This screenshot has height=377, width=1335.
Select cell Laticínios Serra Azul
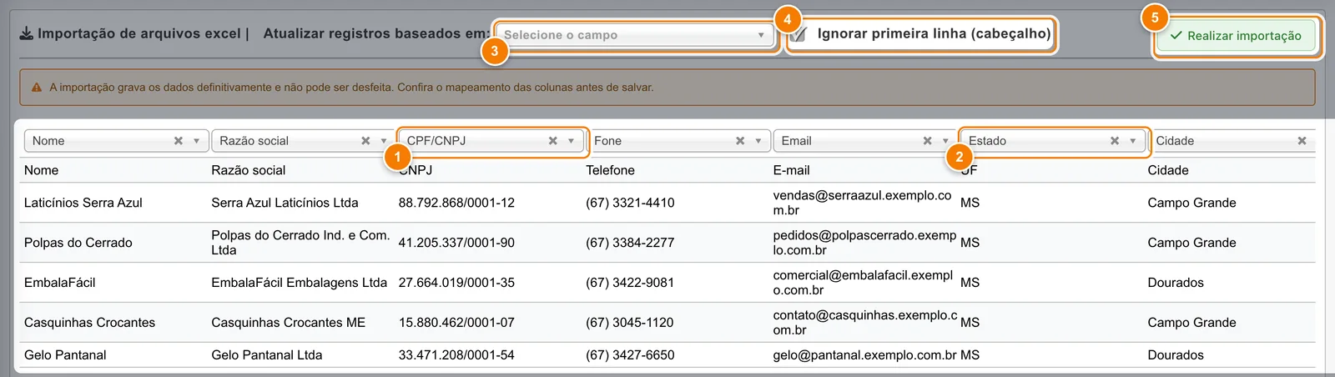83,203
